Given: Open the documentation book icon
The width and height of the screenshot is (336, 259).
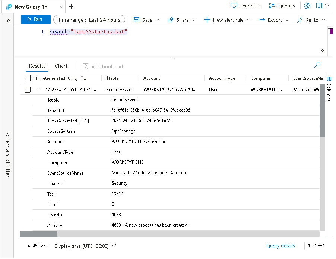Looking at the screenshot, I should 319,6.
